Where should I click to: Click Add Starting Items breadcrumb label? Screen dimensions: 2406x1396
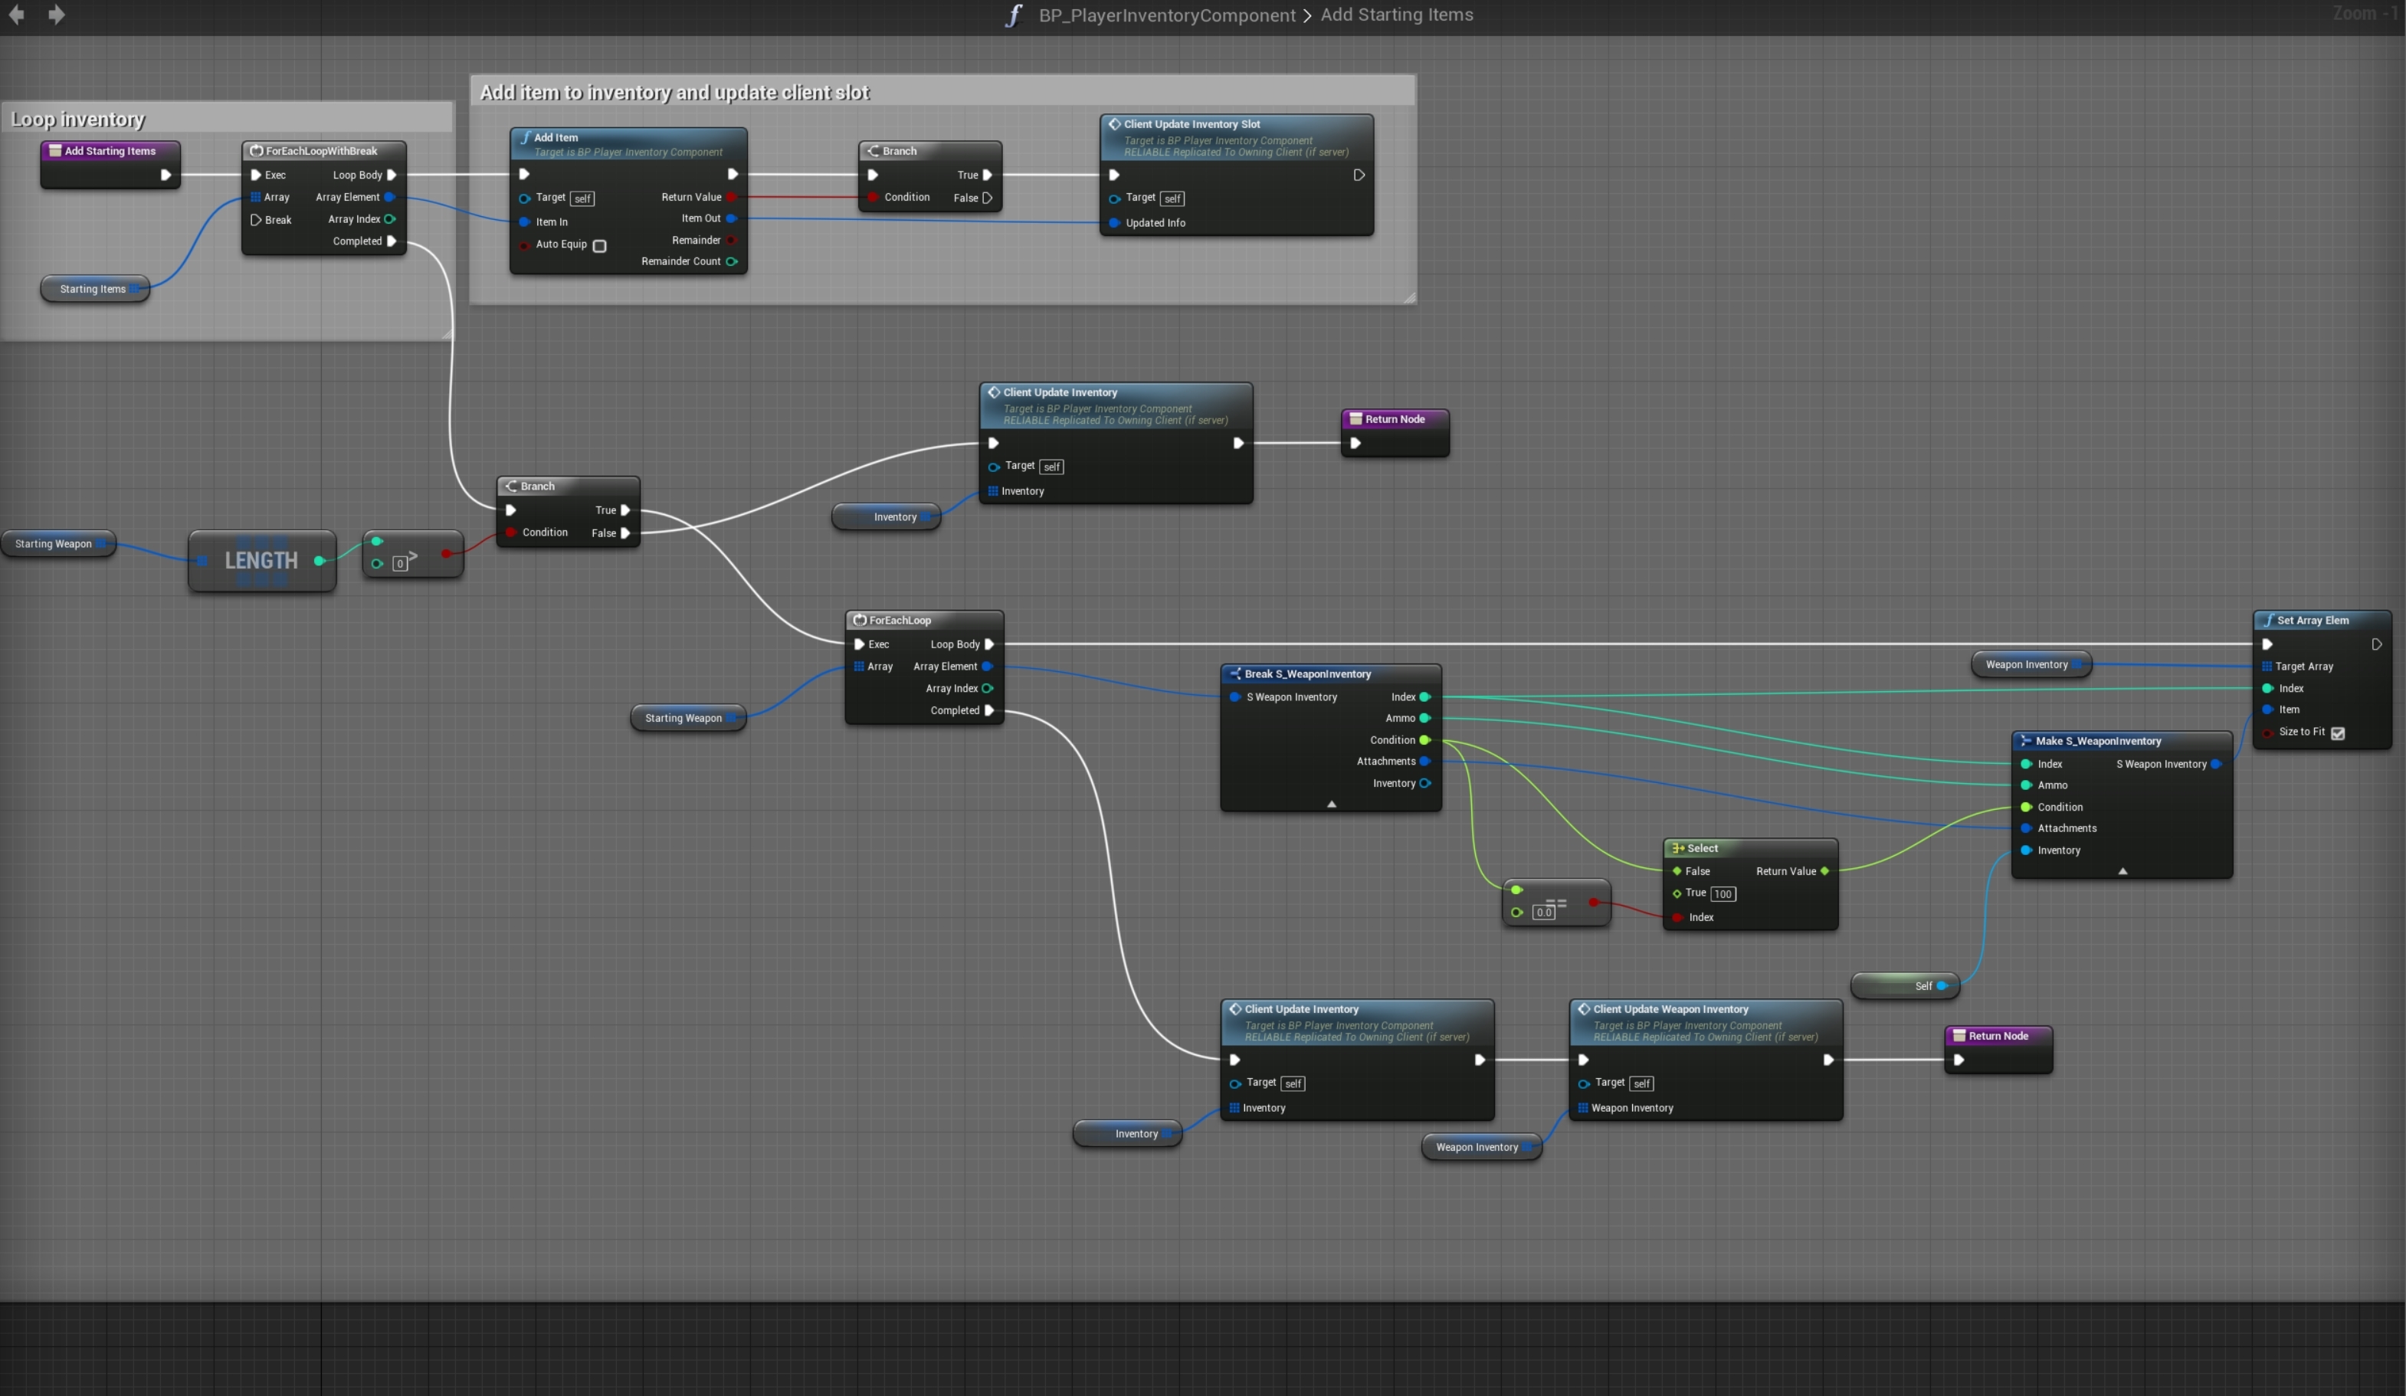click(1396, 15)
